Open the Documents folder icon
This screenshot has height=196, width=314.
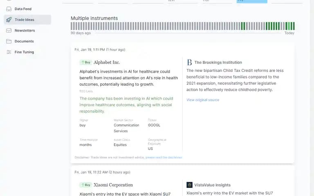pyautogui.click(x=9, y=41)
